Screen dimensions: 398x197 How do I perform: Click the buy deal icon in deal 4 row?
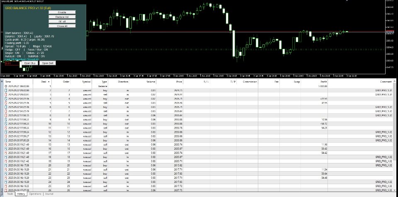pyautogui.click(x=6, y=99)
